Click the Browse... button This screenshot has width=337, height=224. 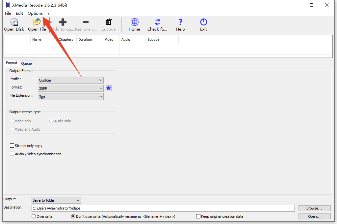tap(314, 208)
